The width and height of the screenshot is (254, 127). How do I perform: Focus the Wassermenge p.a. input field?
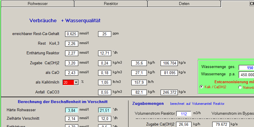click(246, 74)
